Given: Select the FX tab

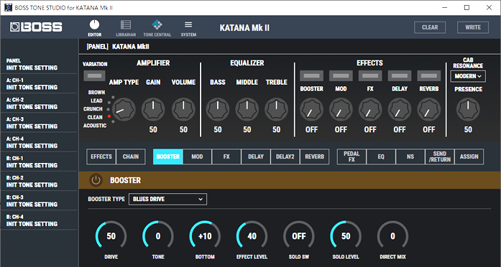Looking at the screenshot, I should (x=226, y=156).
